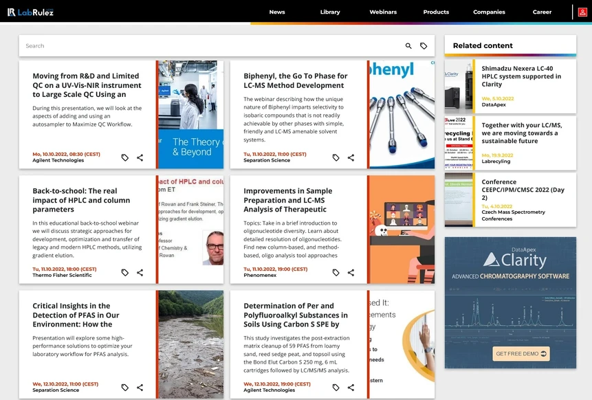Open the Products menu

coord(436,12)
